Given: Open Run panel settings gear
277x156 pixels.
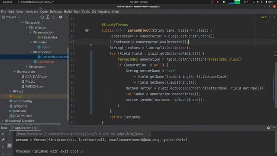Looking at the screenshot, I should click(268, 128).
